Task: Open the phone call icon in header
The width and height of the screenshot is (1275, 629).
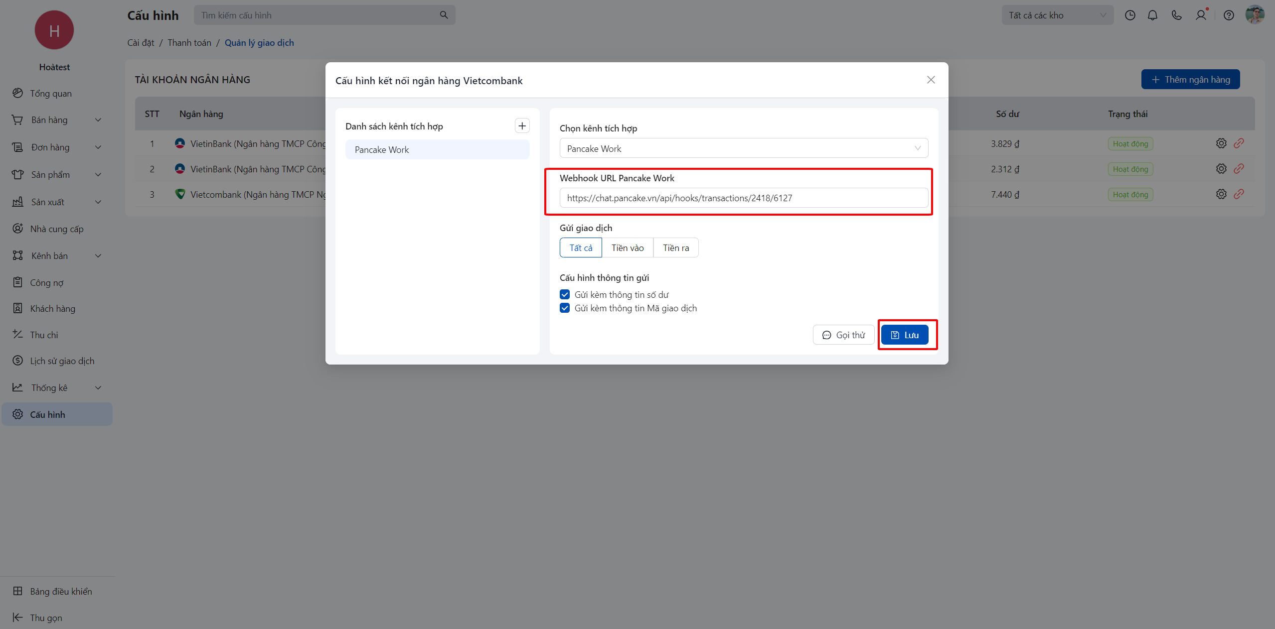Action: pos(1176,15)
